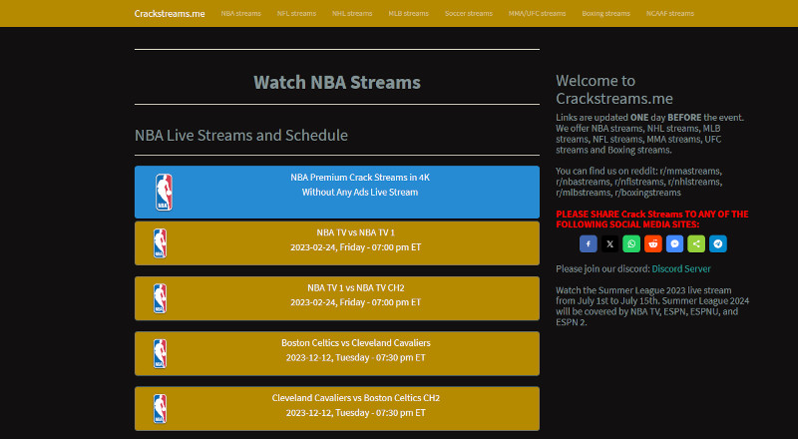
Task: Open Boston Celtics vs Cleveland Cavaliers stream
Action: [337, 353]
